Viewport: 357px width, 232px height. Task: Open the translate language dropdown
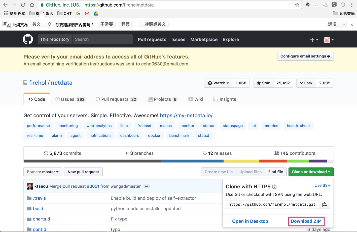pos(41,24)
